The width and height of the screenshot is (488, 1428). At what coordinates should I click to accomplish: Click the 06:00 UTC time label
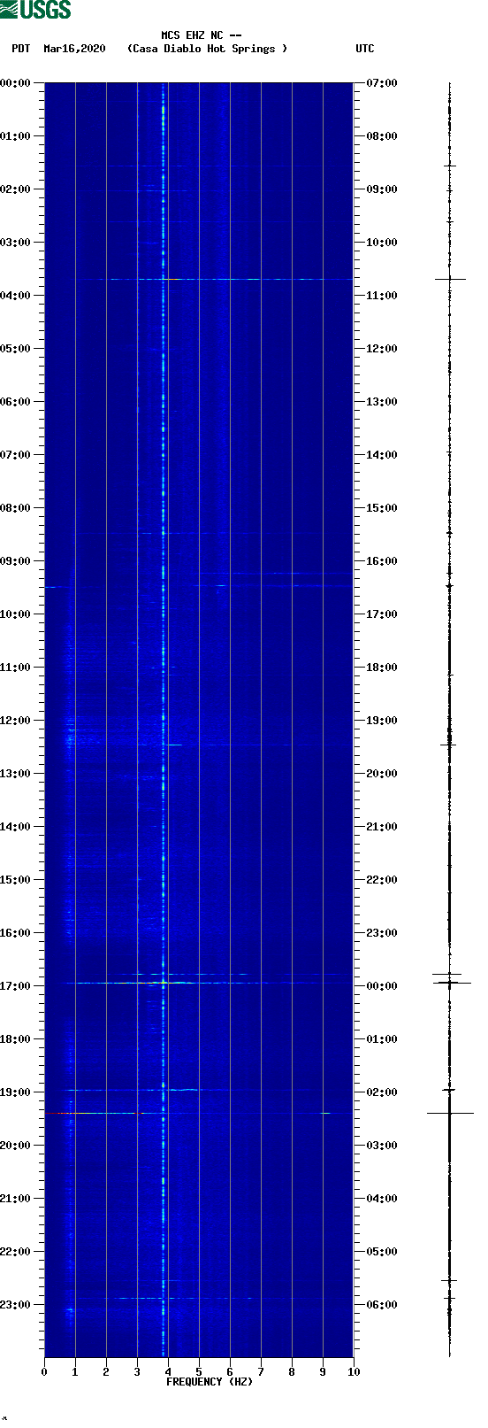(x=382, y=1305)
